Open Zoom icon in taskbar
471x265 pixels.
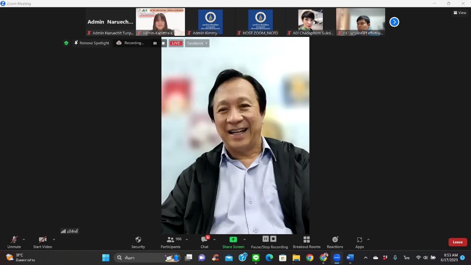[x=337, y=258]
